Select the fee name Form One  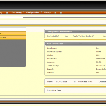click(101, 59)
